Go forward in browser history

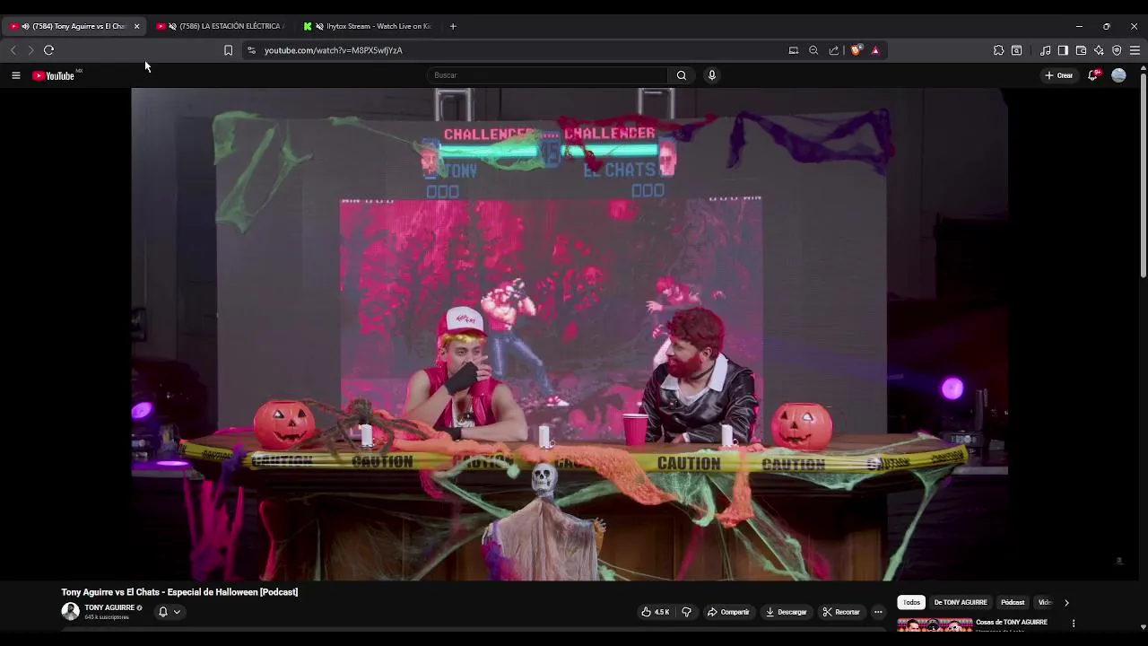[x=30, y=50]
